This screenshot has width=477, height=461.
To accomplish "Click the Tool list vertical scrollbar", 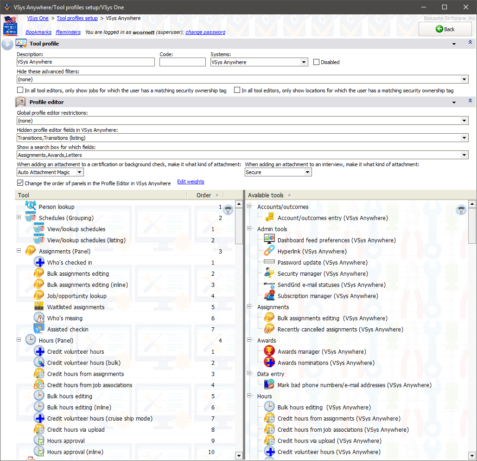I will coord(239,325).
